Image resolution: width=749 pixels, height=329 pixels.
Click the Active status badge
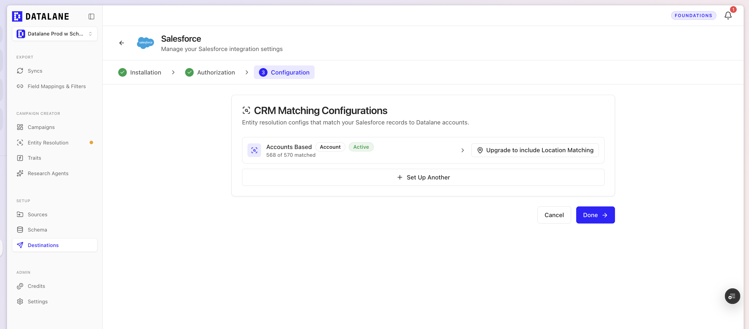coord(361,147)
